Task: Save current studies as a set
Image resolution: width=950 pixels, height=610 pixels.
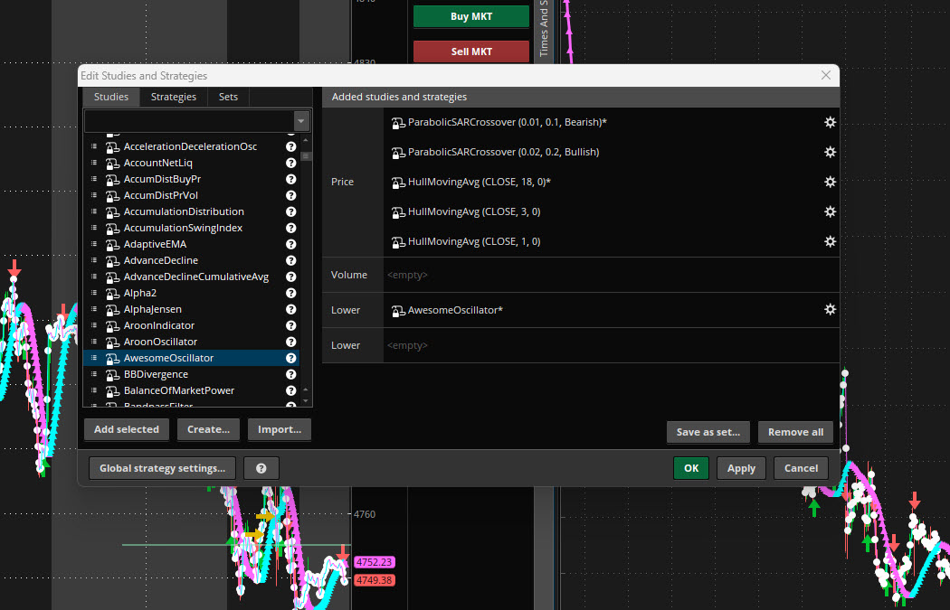Action: (x=708, y=432)
